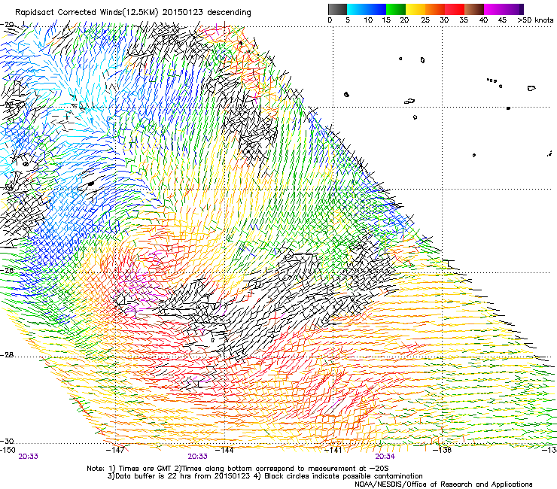Click the '-150' longitude axis label

[x=8, y=450]
